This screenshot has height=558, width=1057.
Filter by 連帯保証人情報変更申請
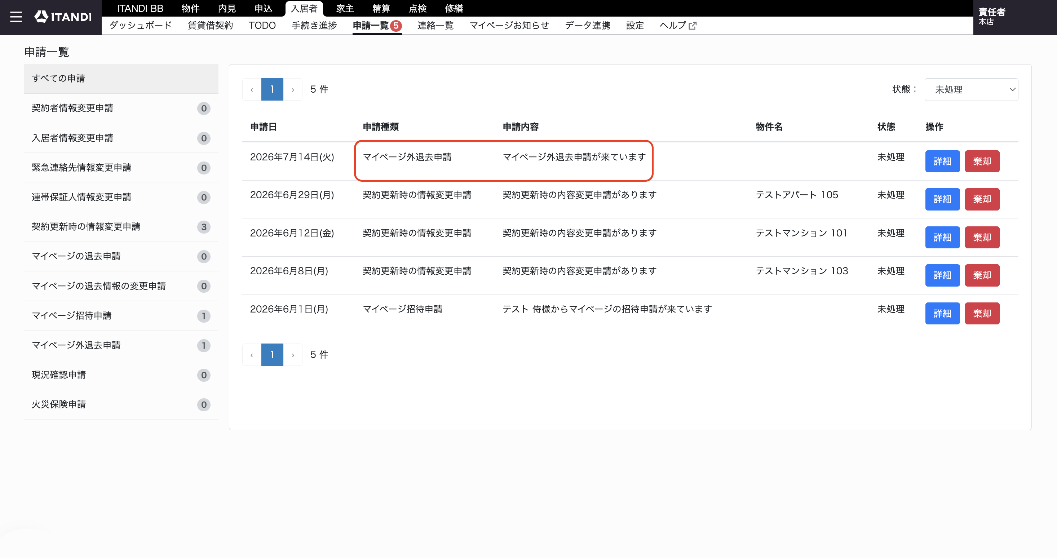pos(121,197)
